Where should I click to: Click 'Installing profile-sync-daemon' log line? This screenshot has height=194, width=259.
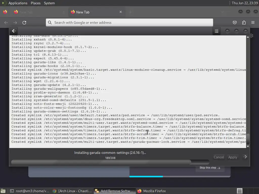(x=55, y=92)
